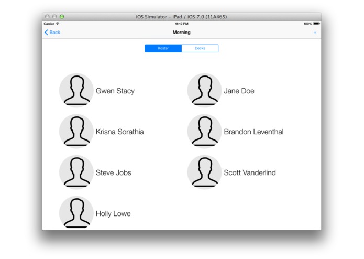Click the Wi-Fi icon beside Carrier
Screen dimensions: 364x259
tap(58, 24)
